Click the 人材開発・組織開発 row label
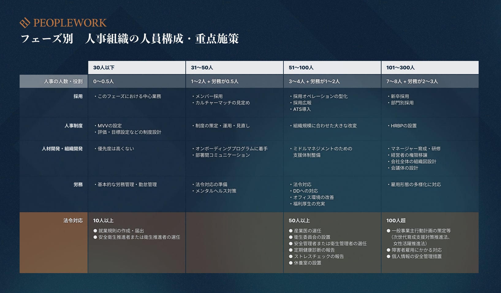Viewport: 501px width, 293px height. click(x=62, y=149)
